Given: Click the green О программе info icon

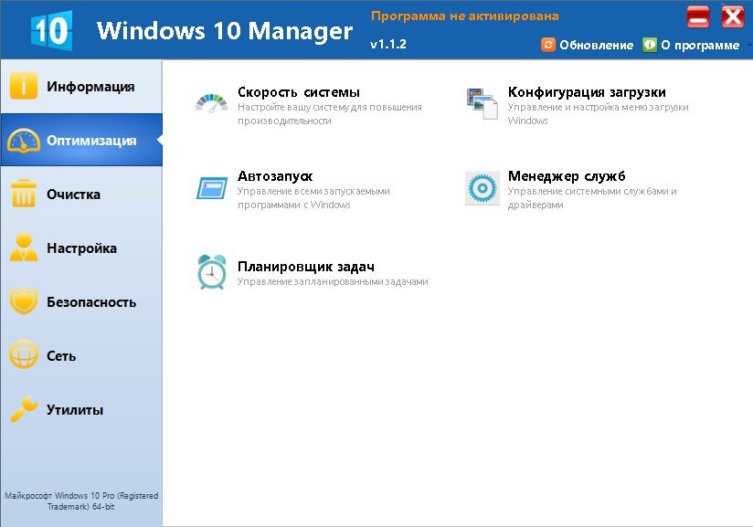Looking at the screenshot, I should click(x=650, y=45).
